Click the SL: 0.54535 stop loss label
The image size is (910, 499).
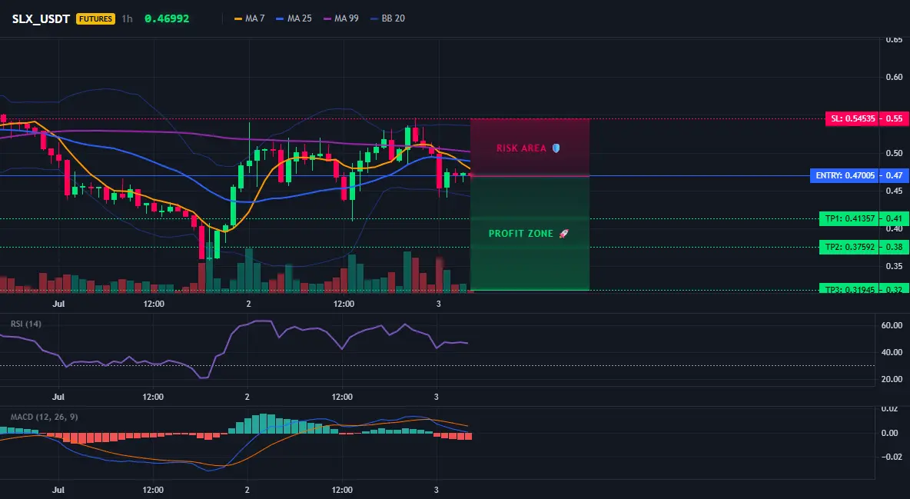pyautogui.click(x=852, y=118)
